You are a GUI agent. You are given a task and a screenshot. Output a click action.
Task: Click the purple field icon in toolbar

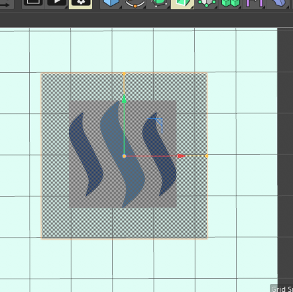255,3
